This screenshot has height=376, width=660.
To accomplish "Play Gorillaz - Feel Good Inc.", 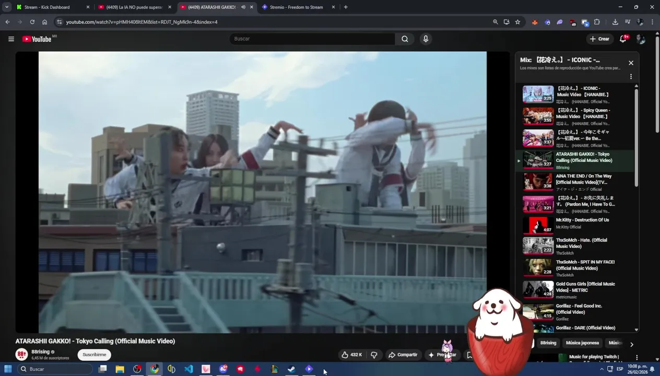I will [576, 312].
